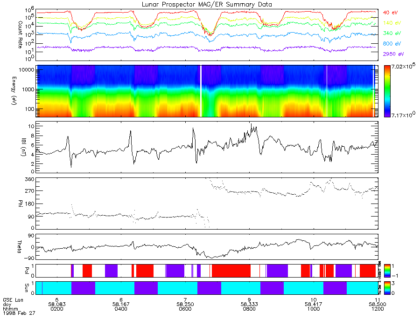Click the 'Count Rate' axis label

(20, 35)
